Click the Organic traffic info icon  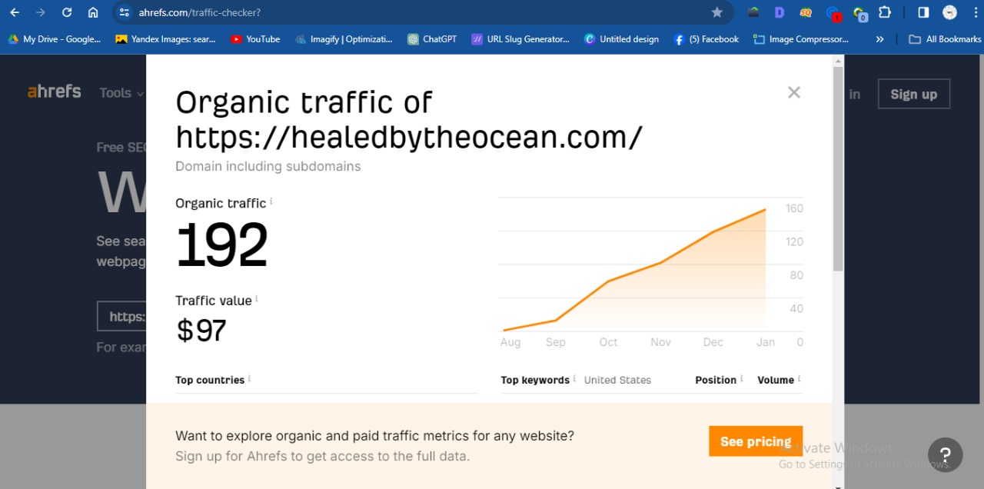(271, 202)
